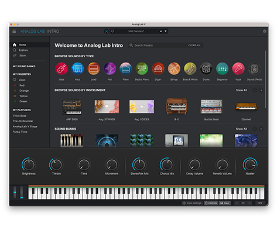Viewport: 277px width, 234px height.
Task: Choose the Brass & Winds type icon
Action: pyautogui.click(x=190, y=68)
